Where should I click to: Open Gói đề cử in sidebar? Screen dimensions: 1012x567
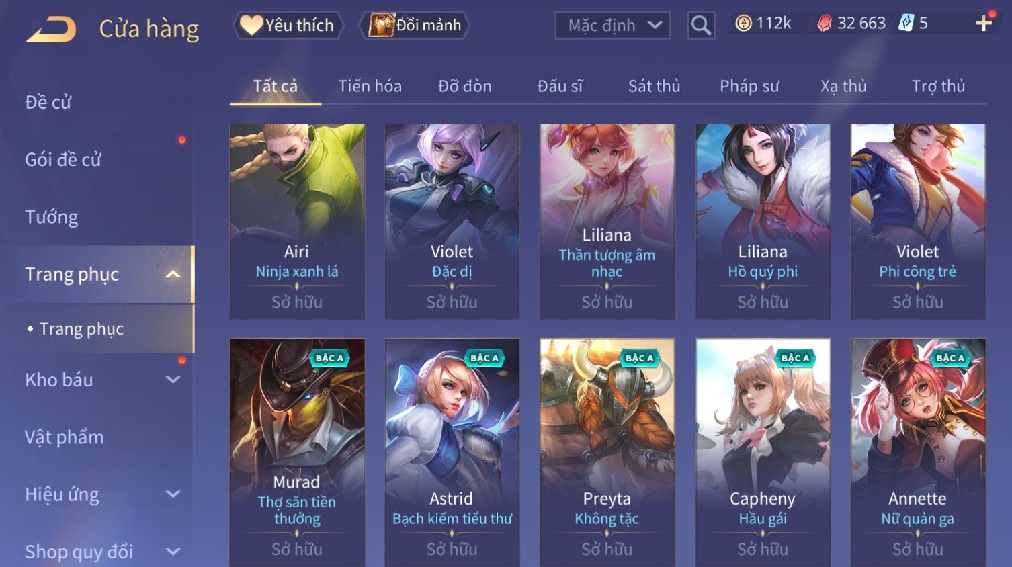point(63,160)
